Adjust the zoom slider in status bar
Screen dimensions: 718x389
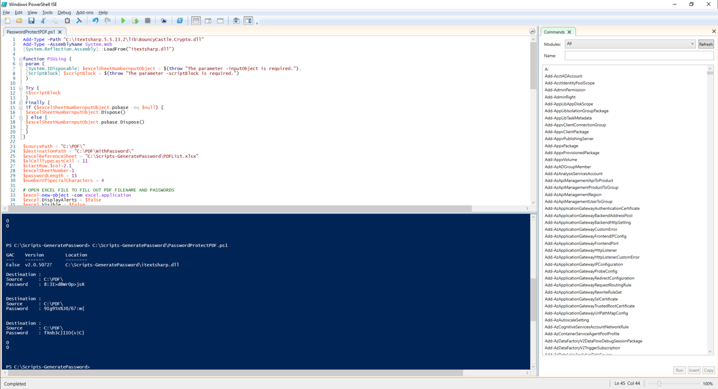tap(660, 383)
